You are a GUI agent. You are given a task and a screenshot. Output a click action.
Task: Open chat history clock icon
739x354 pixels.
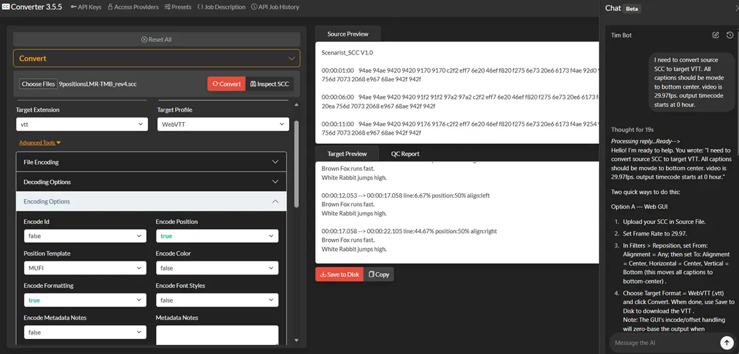[730, 35]
